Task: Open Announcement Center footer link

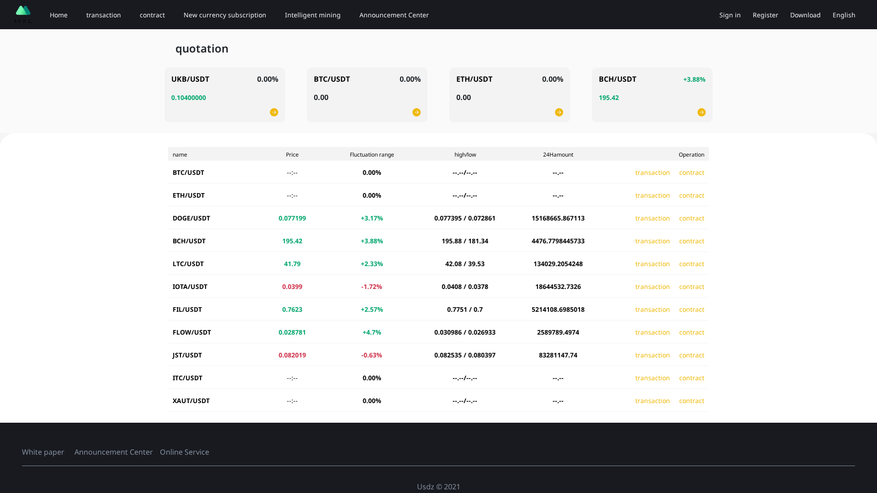Action: tap(114, 452)
